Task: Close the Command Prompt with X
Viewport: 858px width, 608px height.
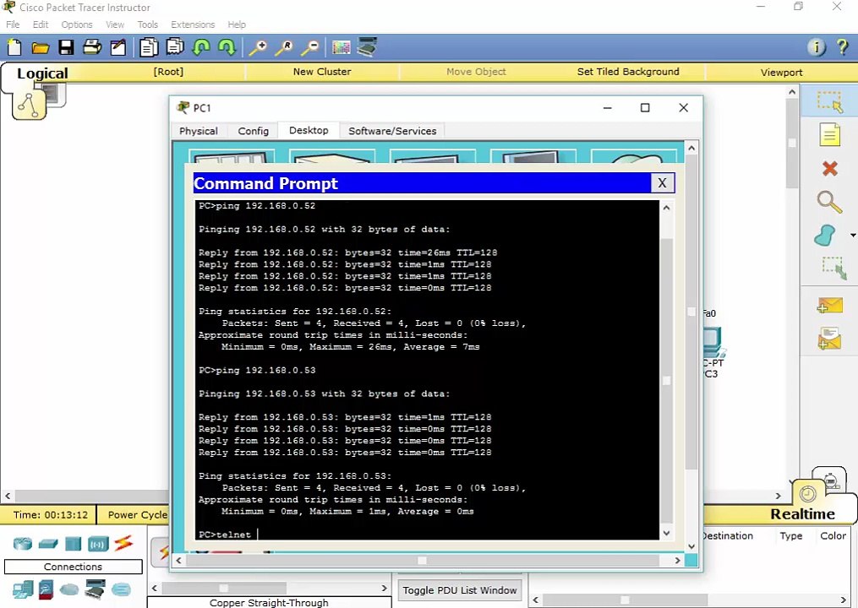Action: pos(662,183)
